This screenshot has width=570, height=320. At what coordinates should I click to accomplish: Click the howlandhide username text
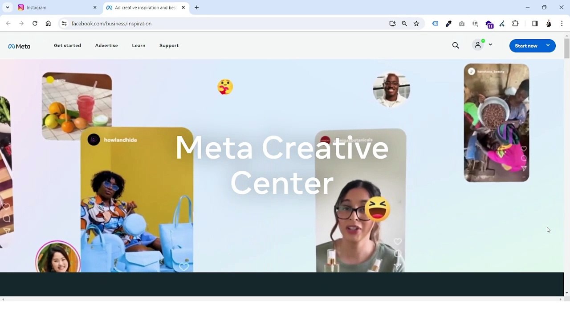coord(120,140)
